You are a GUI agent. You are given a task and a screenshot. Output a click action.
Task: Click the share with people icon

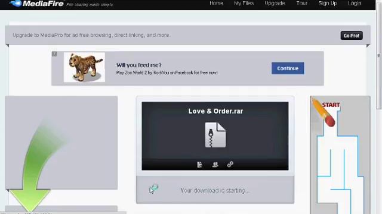click(x=215, y=165)
